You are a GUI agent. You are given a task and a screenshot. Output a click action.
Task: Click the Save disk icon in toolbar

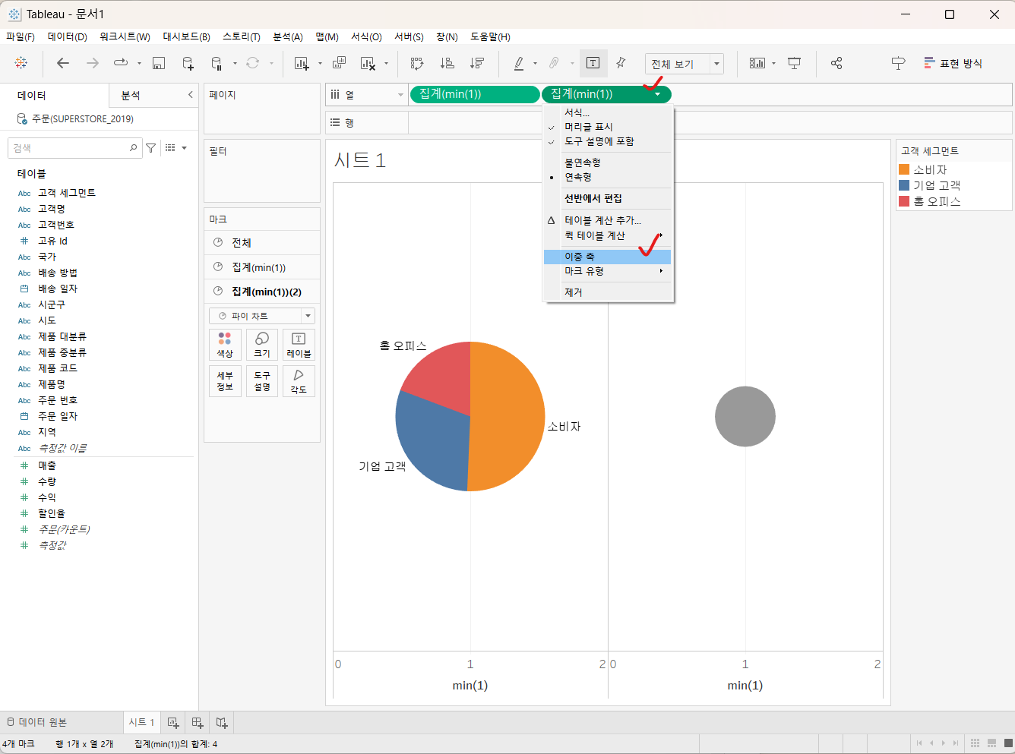pos(159,63)
